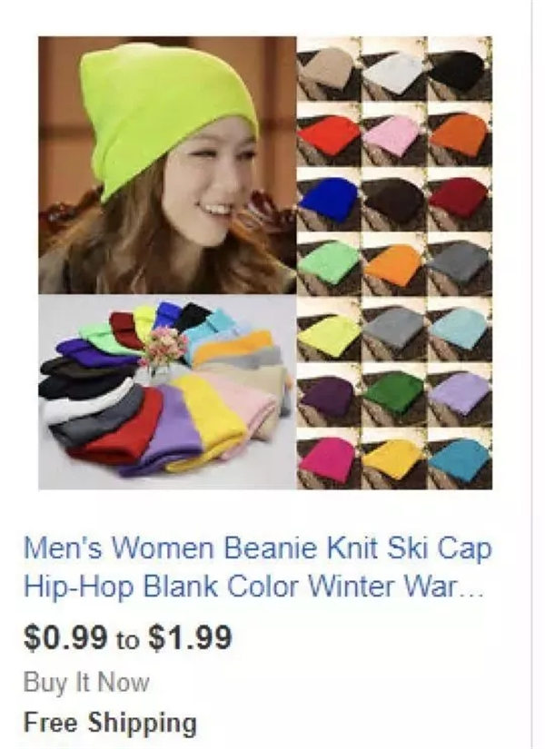545x749 pixels.
Task: Select the royal blue beanie swatch
Action: coord(329,199)
